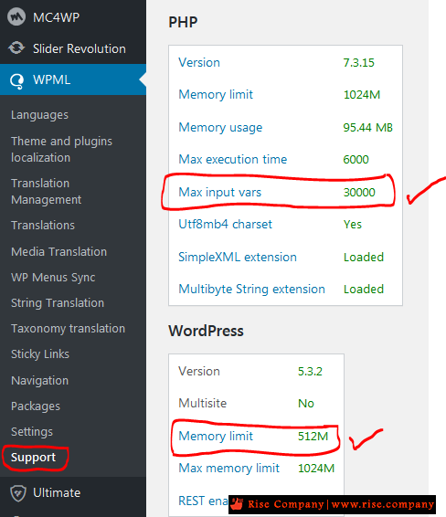This screenshot has width=446, height=517.
Task: Open the Packages submenu item
Action: pyautogui.click(x=36, y=406)
